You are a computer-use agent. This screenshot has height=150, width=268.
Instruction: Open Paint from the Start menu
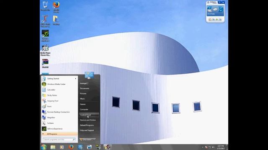click(59, 107)
